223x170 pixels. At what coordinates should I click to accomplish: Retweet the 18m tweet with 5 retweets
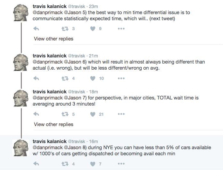point(65,114)
